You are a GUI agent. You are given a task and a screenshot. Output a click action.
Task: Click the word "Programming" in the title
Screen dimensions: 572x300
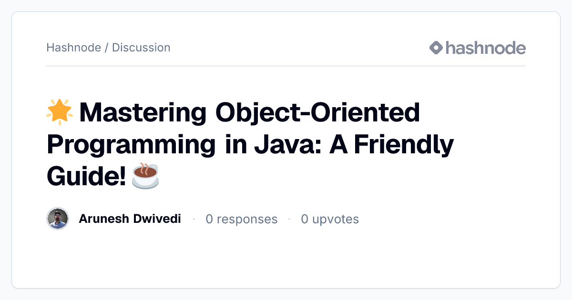[x=132, y=145]
